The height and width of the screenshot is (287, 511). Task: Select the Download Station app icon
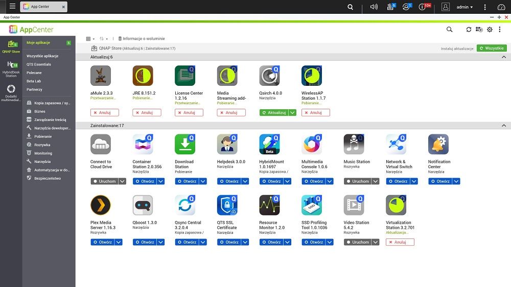click(x=185, y=145)
